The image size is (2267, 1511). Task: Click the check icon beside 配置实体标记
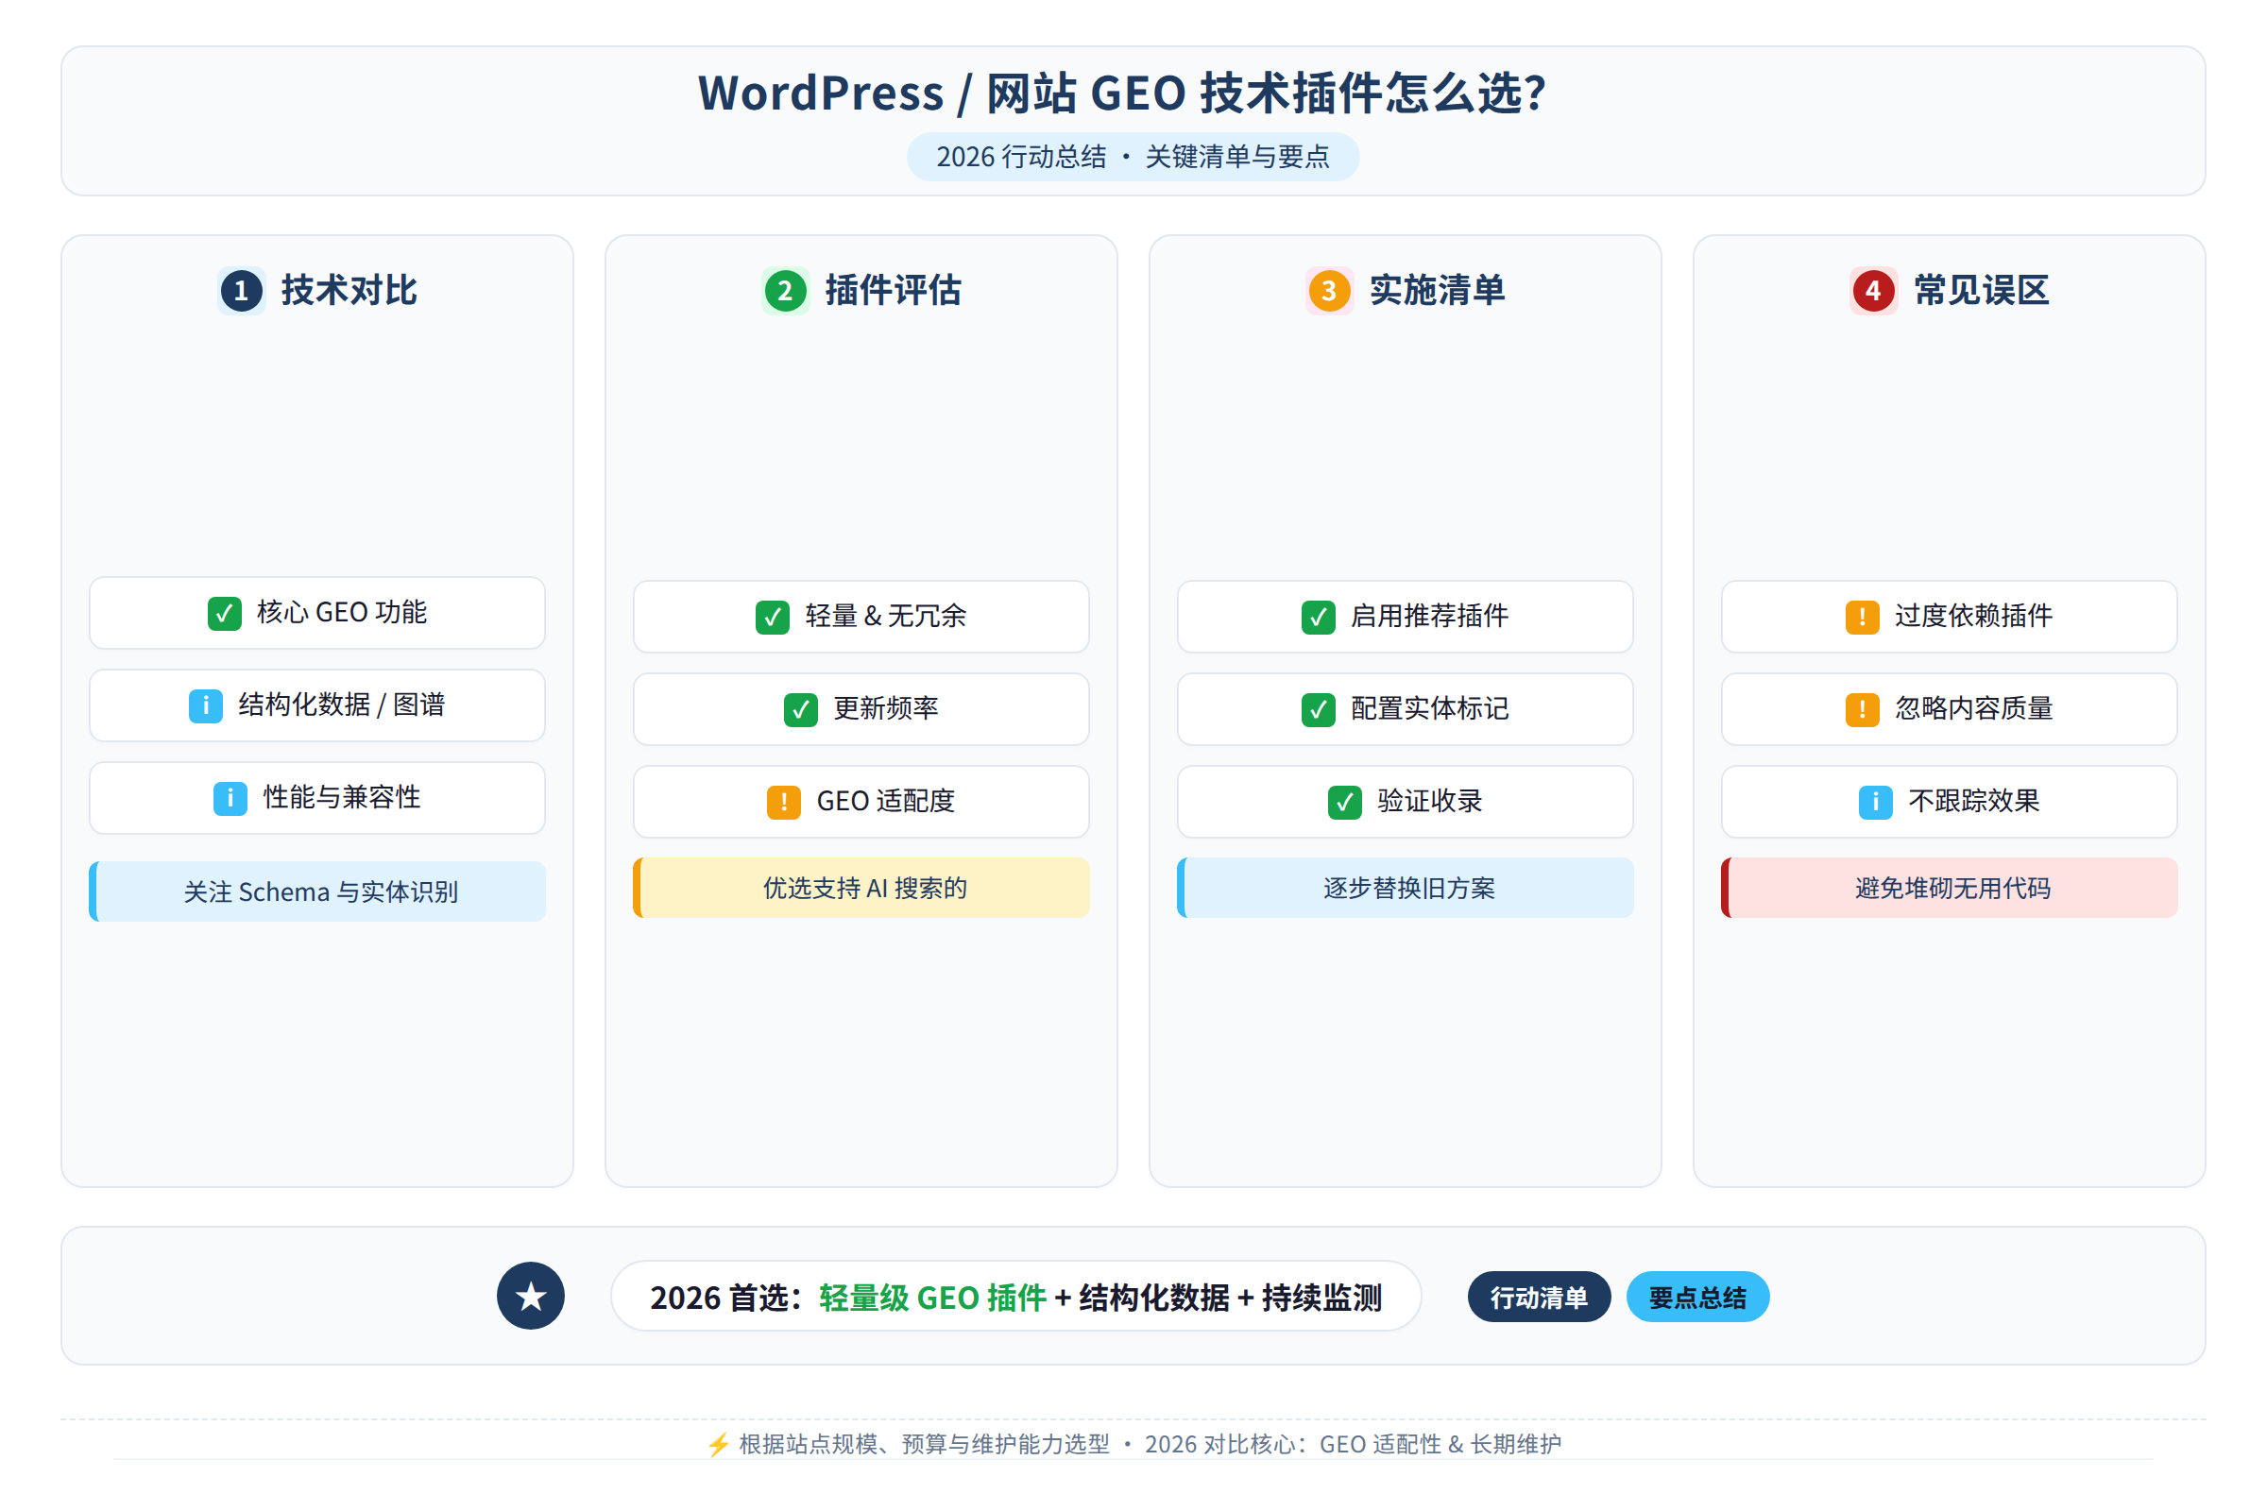[x=1319, y=709]
